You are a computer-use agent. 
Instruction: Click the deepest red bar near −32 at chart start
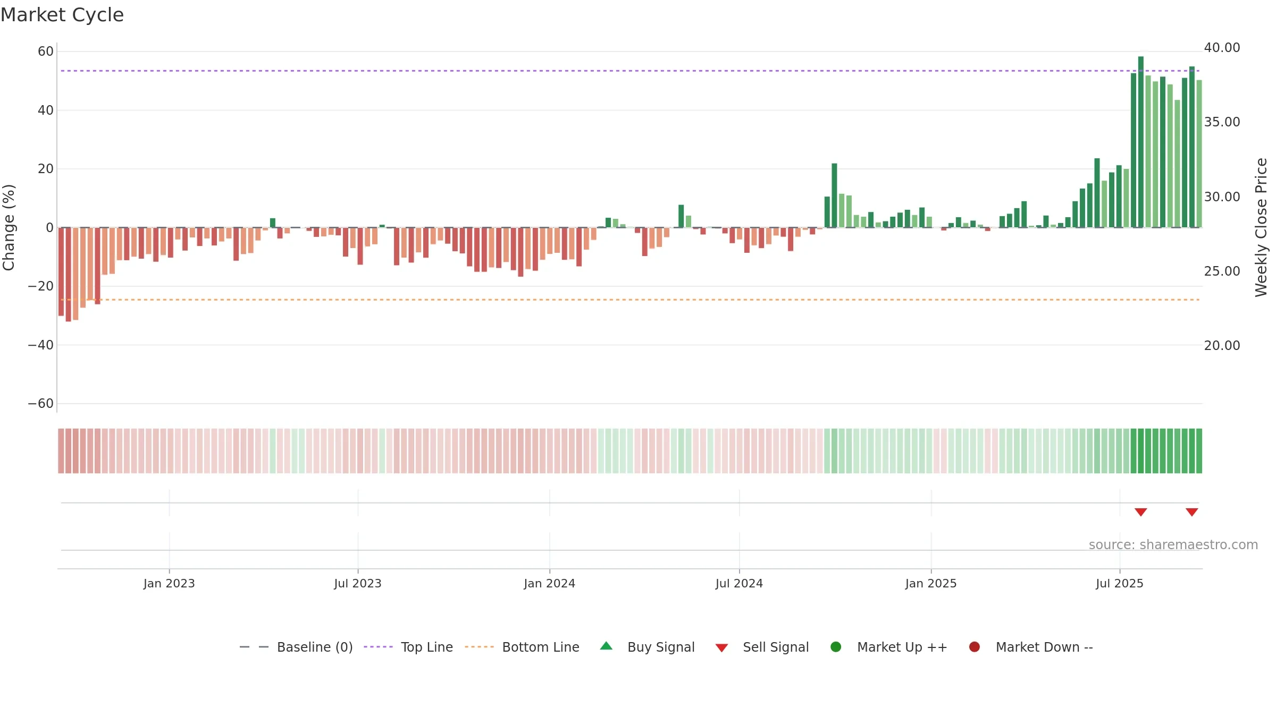[x=68, y=275]
